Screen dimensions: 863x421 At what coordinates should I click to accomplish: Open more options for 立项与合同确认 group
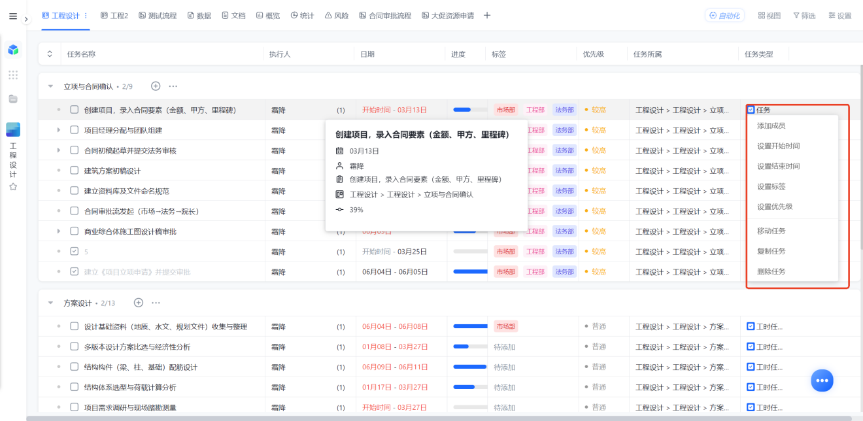pos(173,86)
